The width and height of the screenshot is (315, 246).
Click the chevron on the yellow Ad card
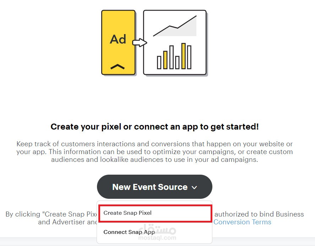pyautogui.click(x=118, y=67)
